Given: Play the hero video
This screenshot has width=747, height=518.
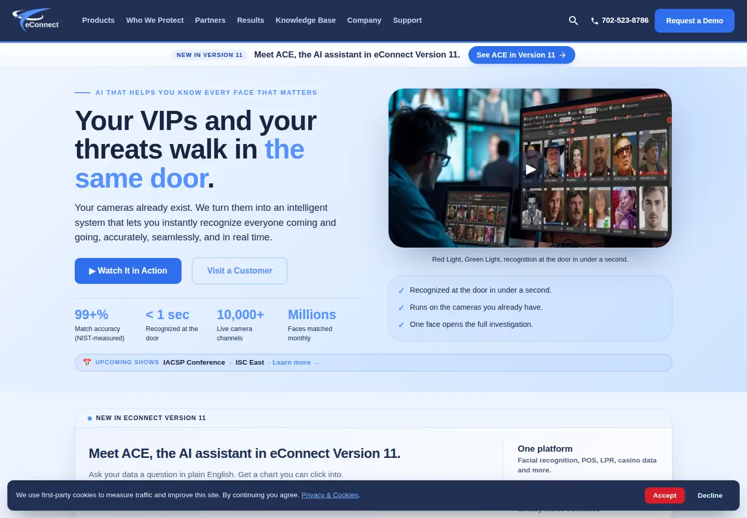Looking at the screenshot, I should coord(530,169).
